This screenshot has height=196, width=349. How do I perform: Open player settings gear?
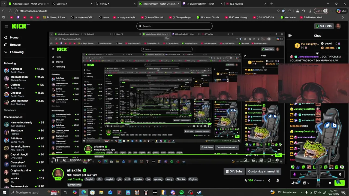pos(277,160)
